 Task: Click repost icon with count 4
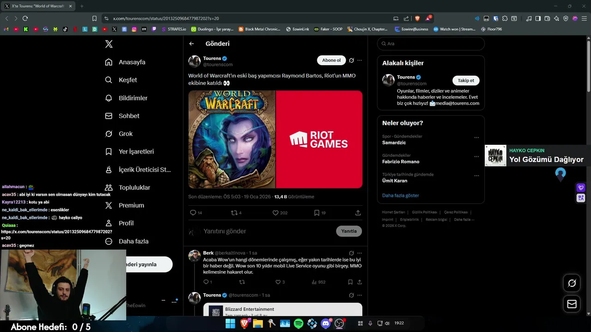click(234, 213)
